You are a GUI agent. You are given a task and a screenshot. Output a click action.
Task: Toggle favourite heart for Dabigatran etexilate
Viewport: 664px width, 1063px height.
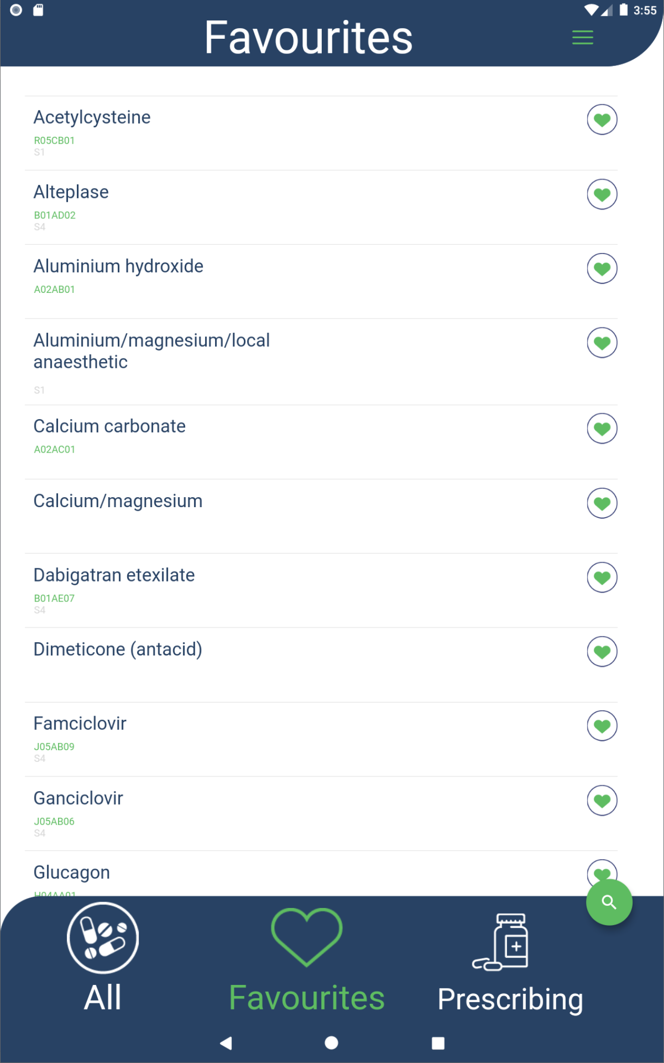point(602,577)
